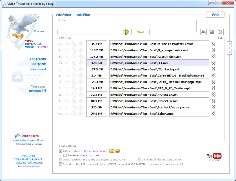
Task: Tick the checkbox for The 1K Project II.mkv
Action: tap(60, 44)
